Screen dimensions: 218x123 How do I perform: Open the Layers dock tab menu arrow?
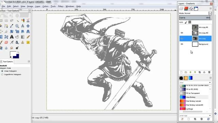(x=211, y=9)
